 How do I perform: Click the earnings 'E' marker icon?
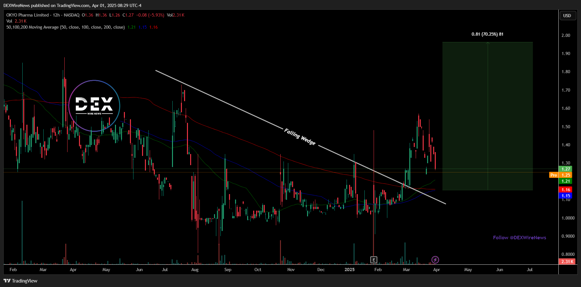pos(374,260)
